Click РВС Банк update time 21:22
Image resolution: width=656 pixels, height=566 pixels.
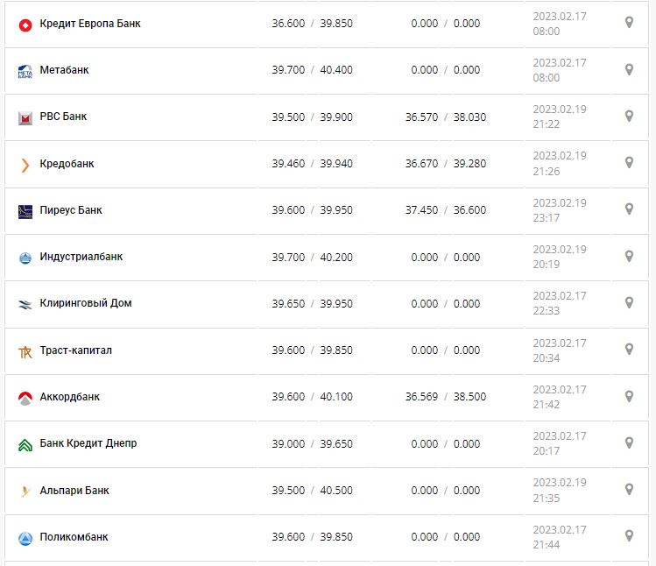(546, 124)
